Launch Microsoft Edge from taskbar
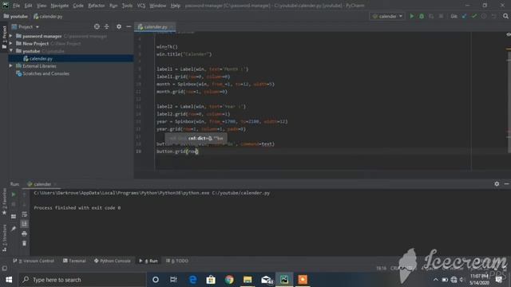511x287 pixels. (x=192, y=280)
